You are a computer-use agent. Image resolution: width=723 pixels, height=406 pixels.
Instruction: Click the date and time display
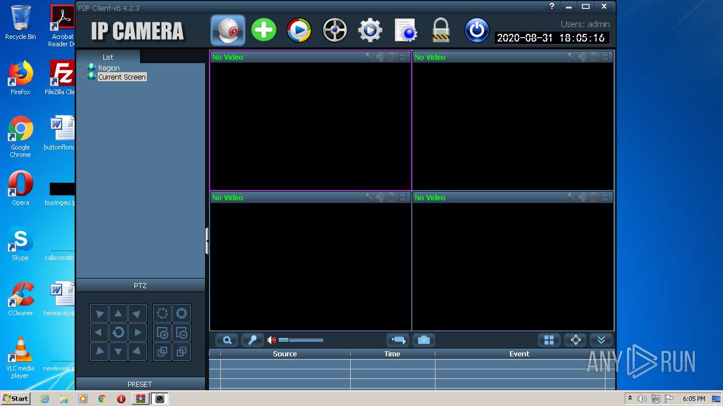coord(551,38)
